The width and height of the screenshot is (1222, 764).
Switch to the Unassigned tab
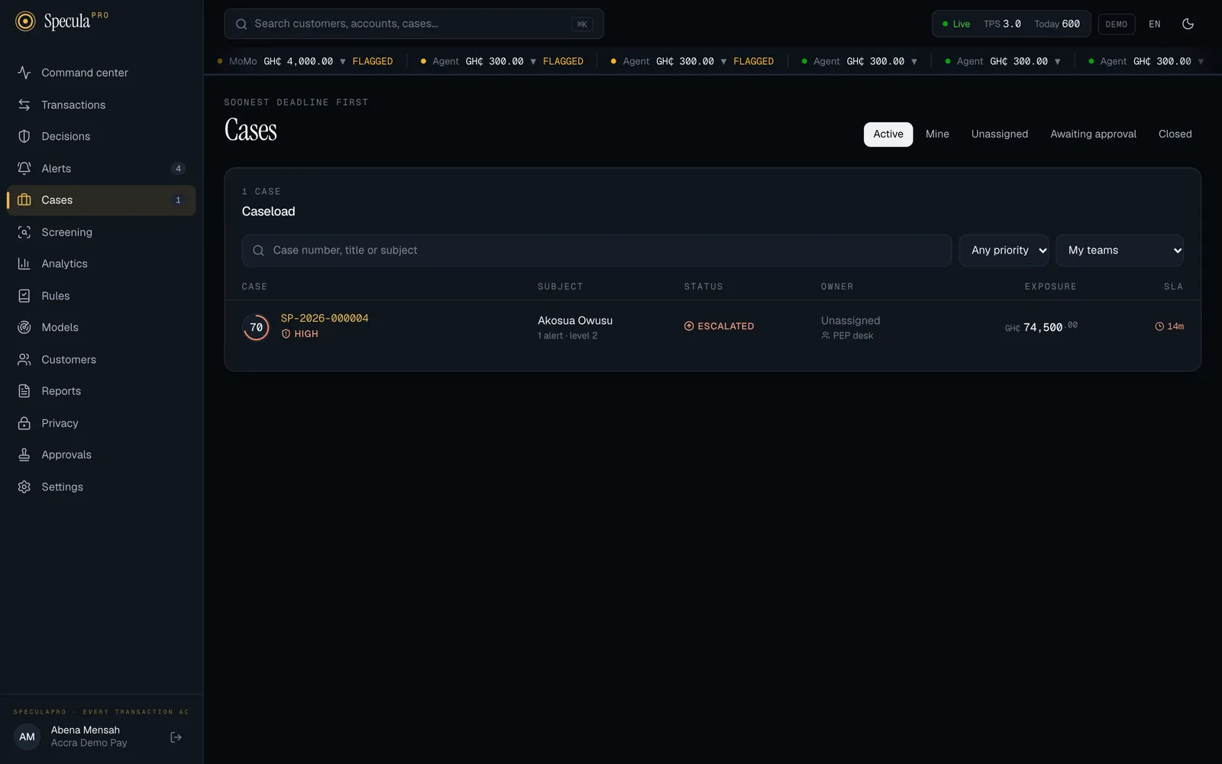tap(1000, 134)
